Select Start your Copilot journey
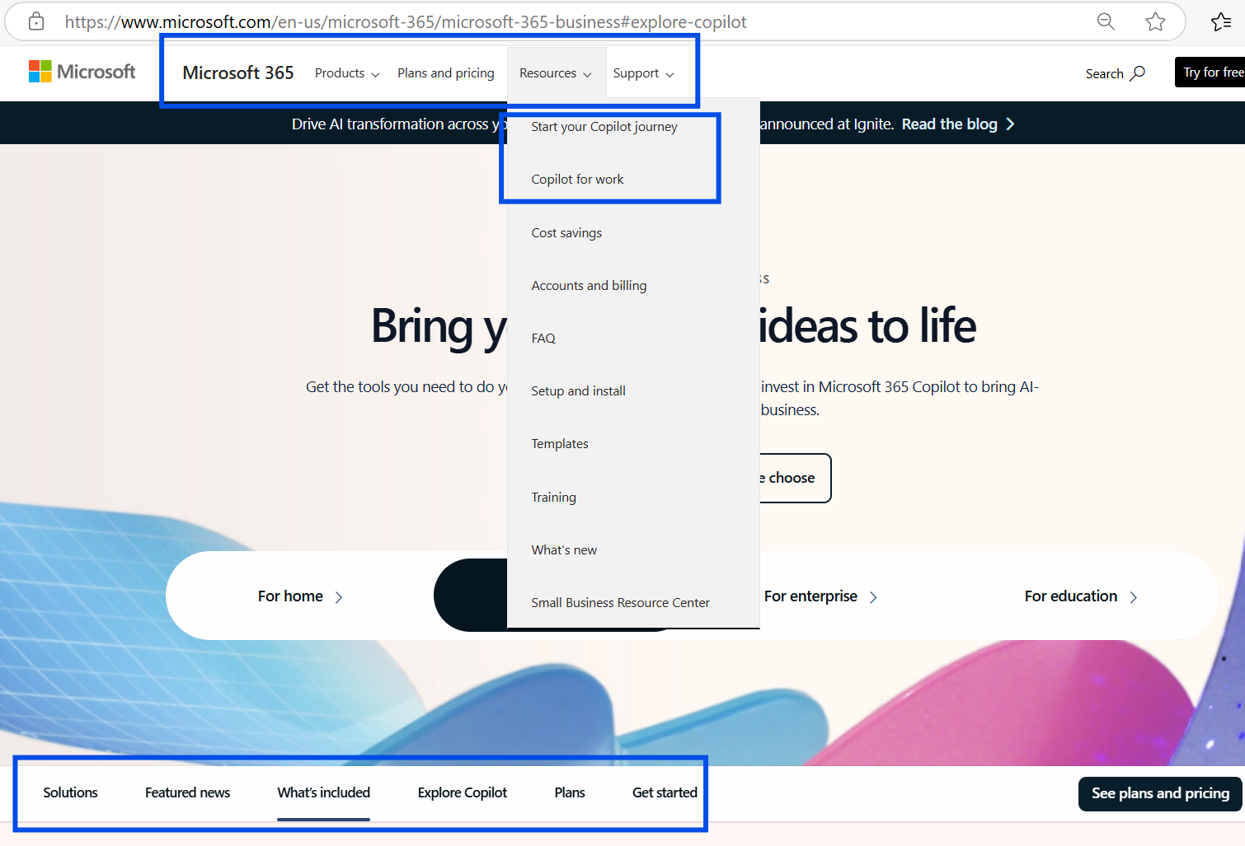The height and width of the screenshot is (846, 1245). point(604,127)
